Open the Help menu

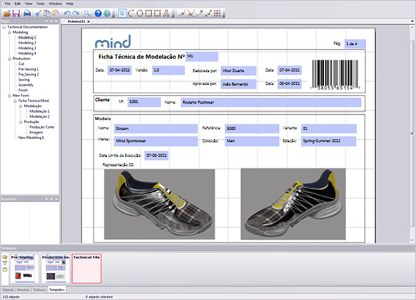[x=70, y=3]
